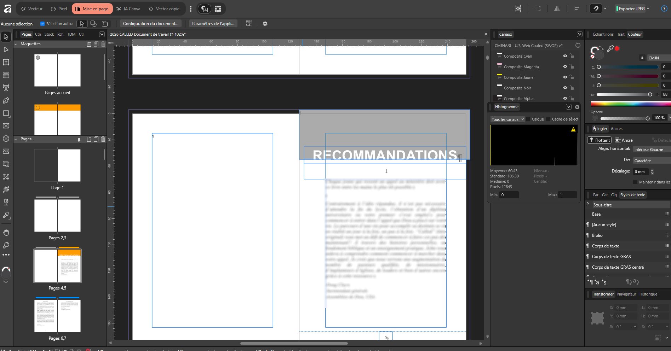Hide the Composite Jaune channel

[x=565, y=77]
